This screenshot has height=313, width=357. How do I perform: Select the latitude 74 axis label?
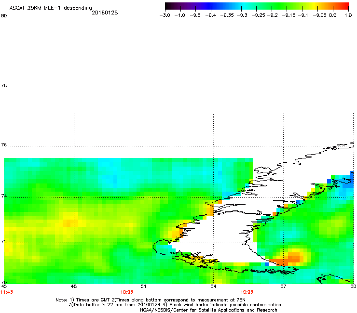click(4, 196)
